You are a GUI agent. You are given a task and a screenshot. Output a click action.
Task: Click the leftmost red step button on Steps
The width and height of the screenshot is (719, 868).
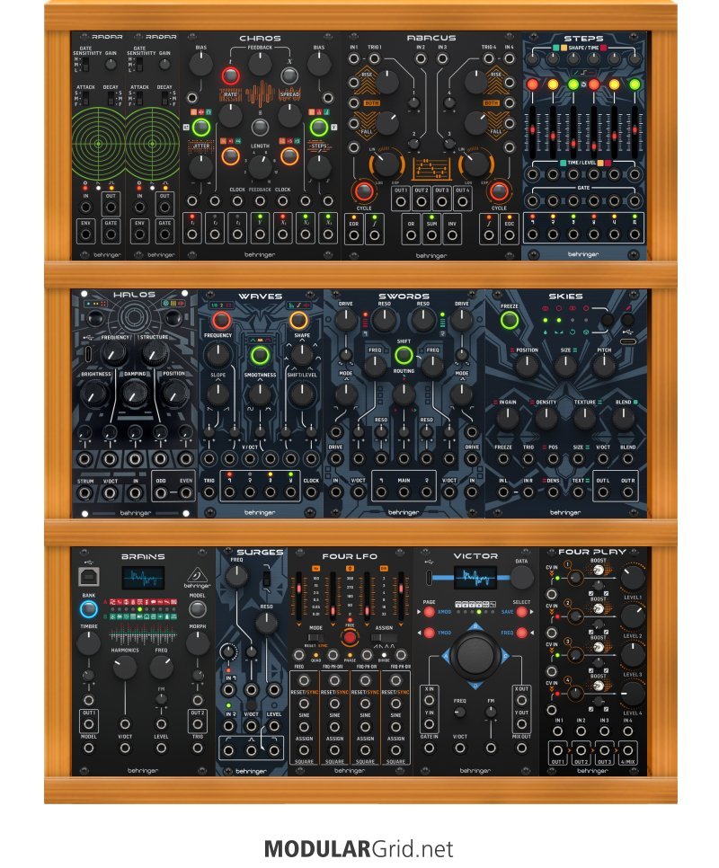point(532,84)
